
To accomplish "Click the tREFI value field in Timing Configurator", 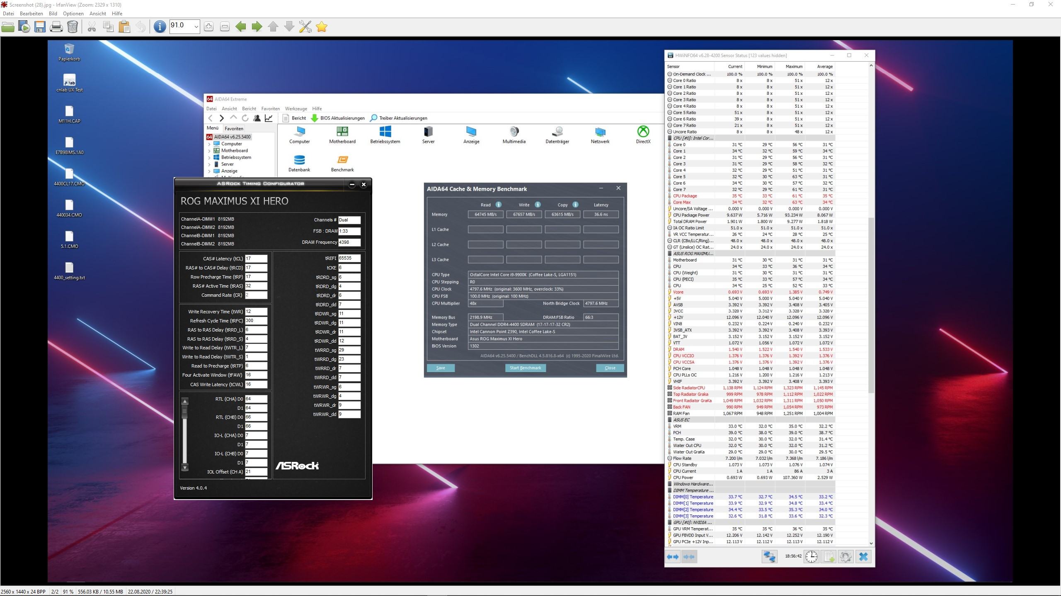I will [x=349, y=258].
